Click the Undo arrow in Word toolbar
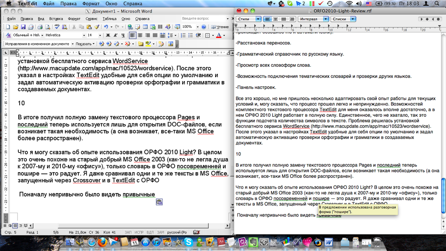This screenshot has height=251, width=446. pos(106,27)
